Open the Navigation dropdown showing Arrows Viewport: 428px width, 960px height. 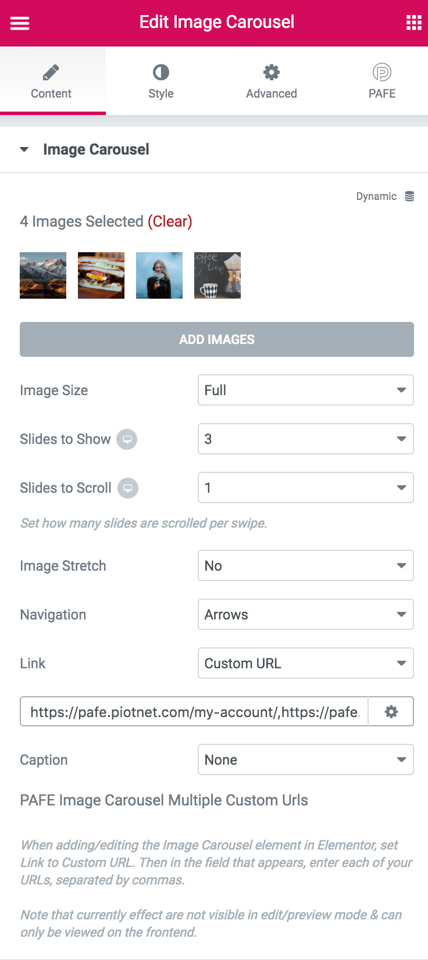(x=306, y=614)
